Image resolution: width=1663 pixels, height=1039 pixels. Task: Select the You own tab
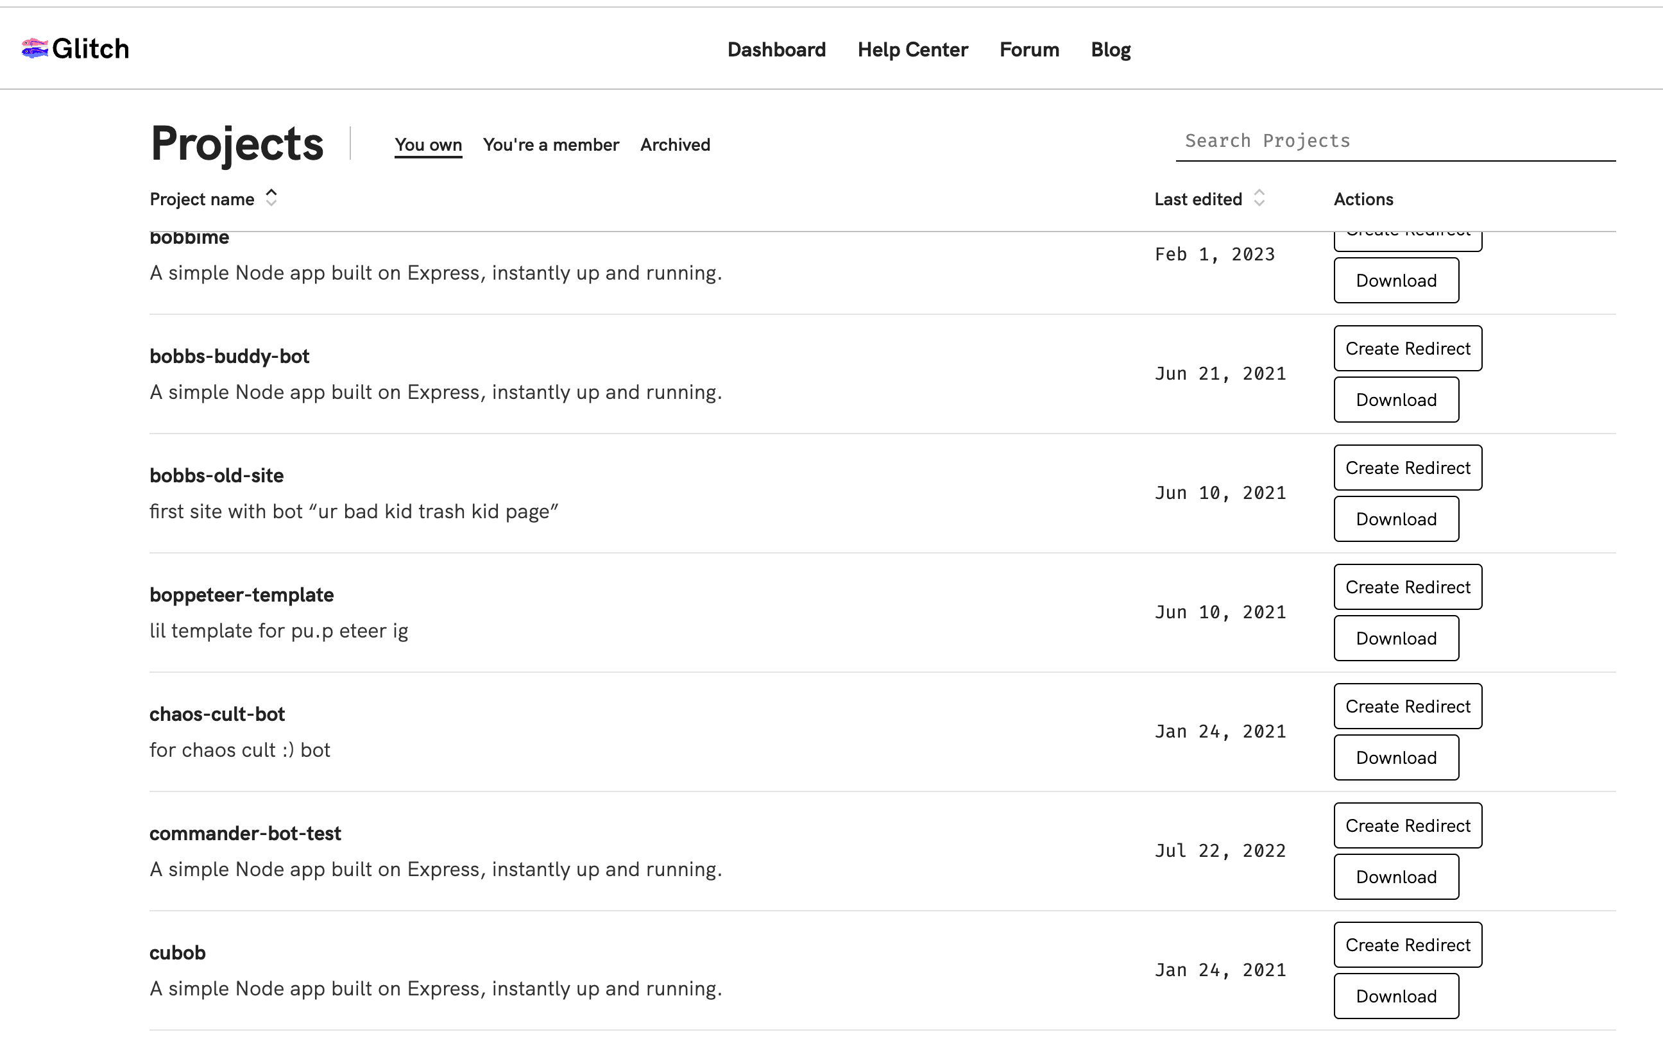pyautogui.click(x=428, y=145)
